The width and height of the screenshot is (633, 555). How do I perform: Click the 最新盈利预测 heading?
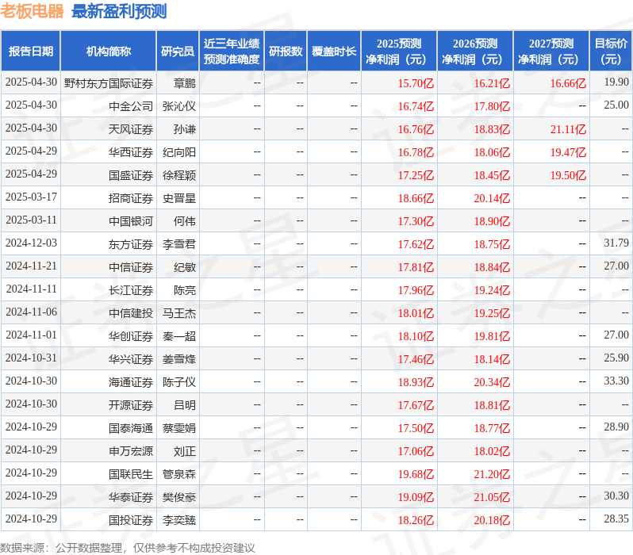119,11
